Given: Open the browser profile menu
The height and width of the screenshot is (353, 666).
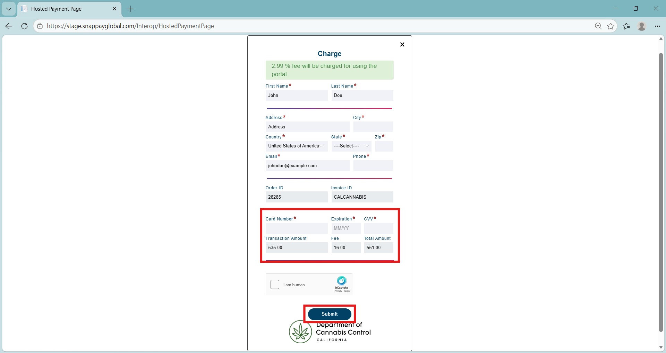Looking at the screenshot, I should [x=642, y=26].
